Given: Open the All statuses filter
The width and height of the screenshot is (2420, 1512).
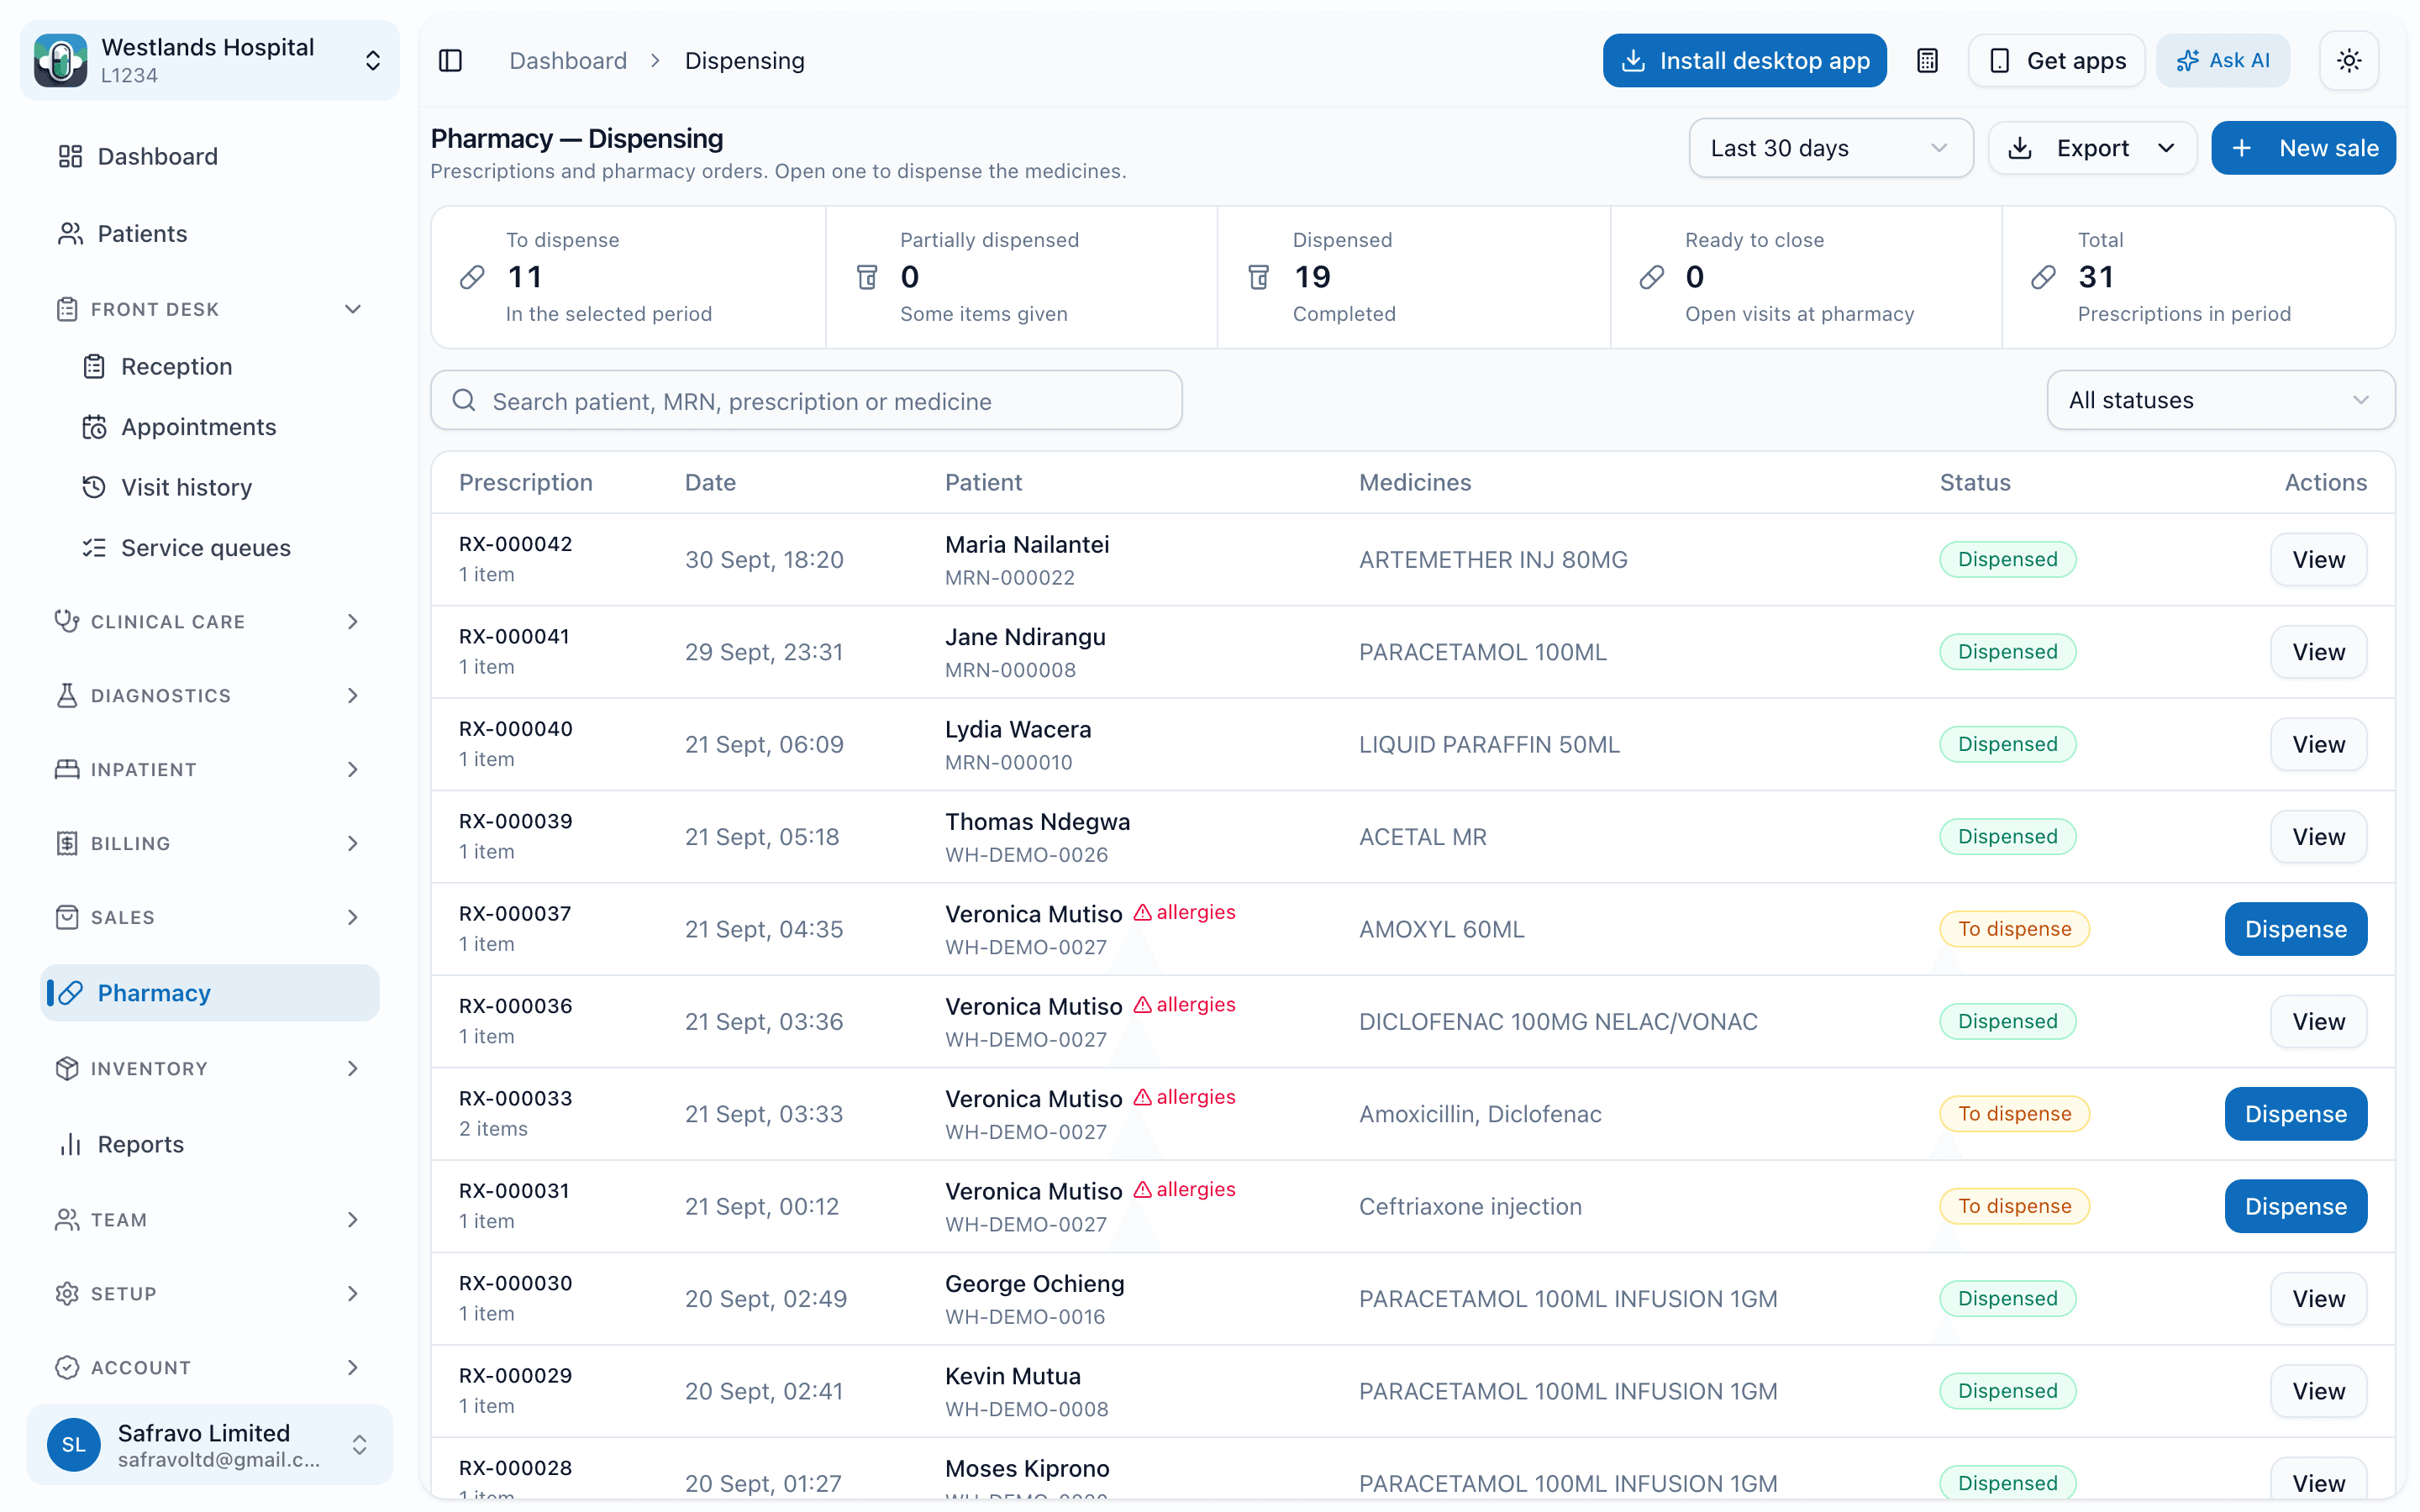Looking at the screenshot, I should click(x=2220, y=400).
